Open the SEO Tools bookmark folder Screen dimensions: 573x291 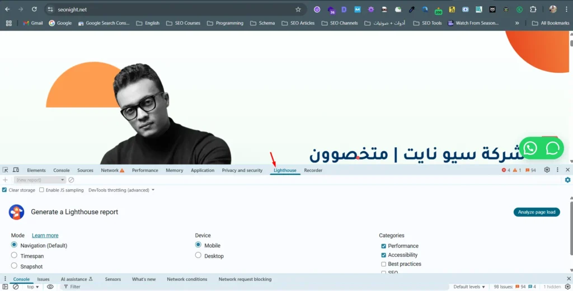(x=427, y=23)
